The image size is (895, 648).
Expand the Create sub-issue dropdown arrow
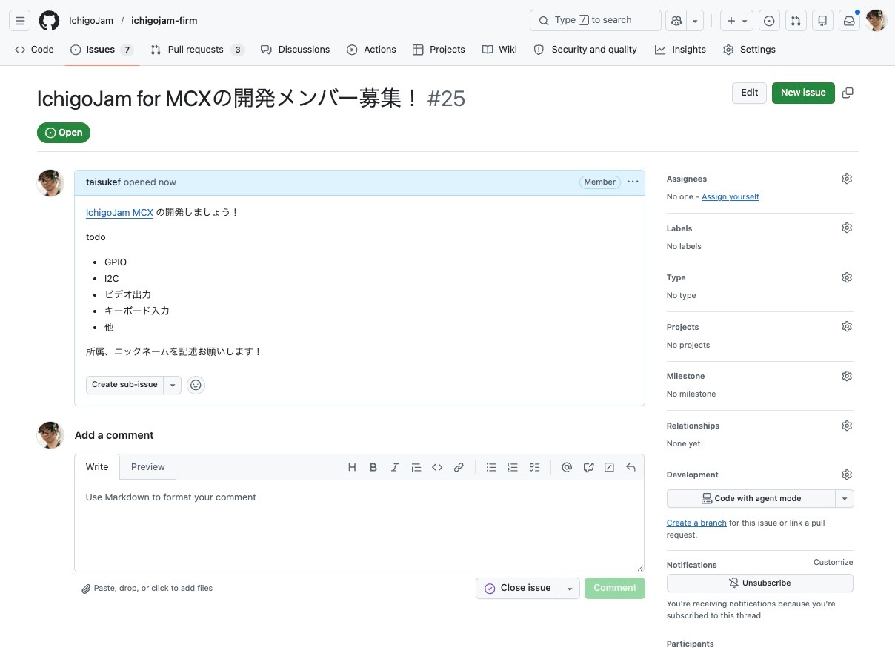click(173, 385)
